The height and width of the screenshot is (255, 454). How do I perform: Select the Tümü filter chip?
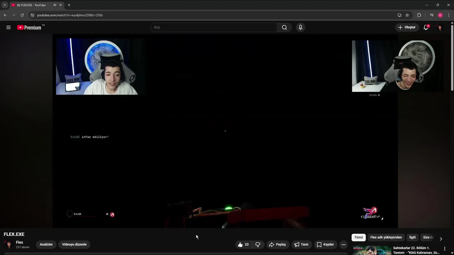coord(359,237)
